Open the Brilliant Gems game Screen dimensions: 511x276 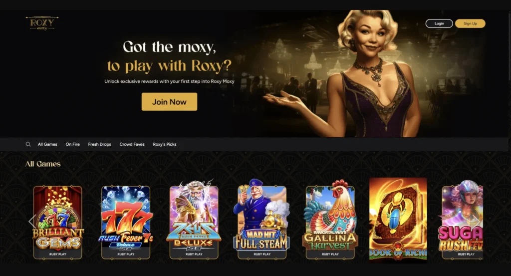click(58, 222)
